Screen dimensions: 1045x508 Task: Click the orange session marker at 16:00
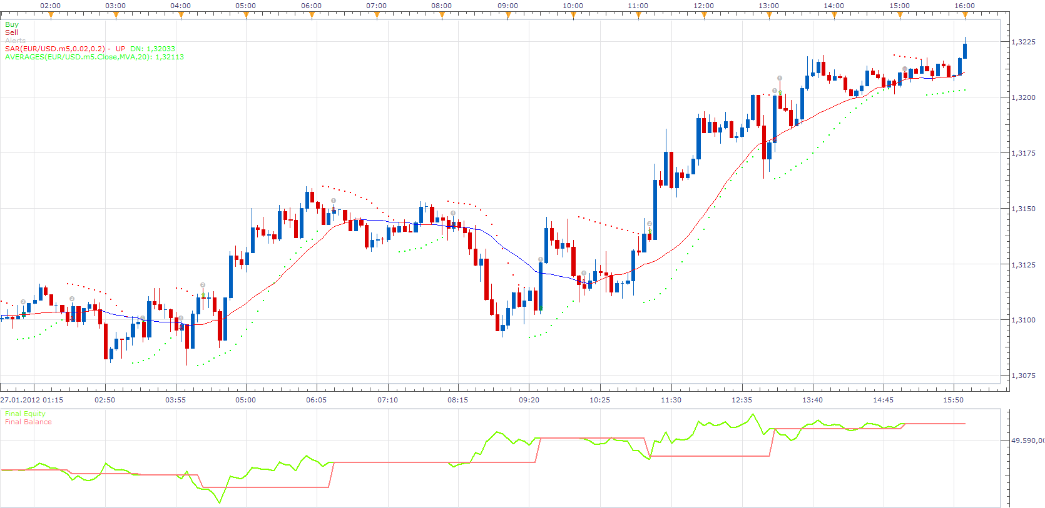(x=965, y=15)
